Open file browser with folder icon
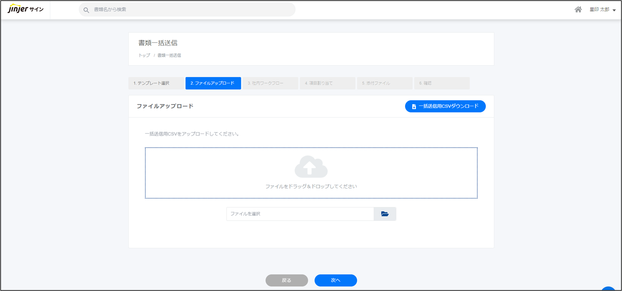The height and width of the screenshot is (291, 622). (x=385, y=214)
